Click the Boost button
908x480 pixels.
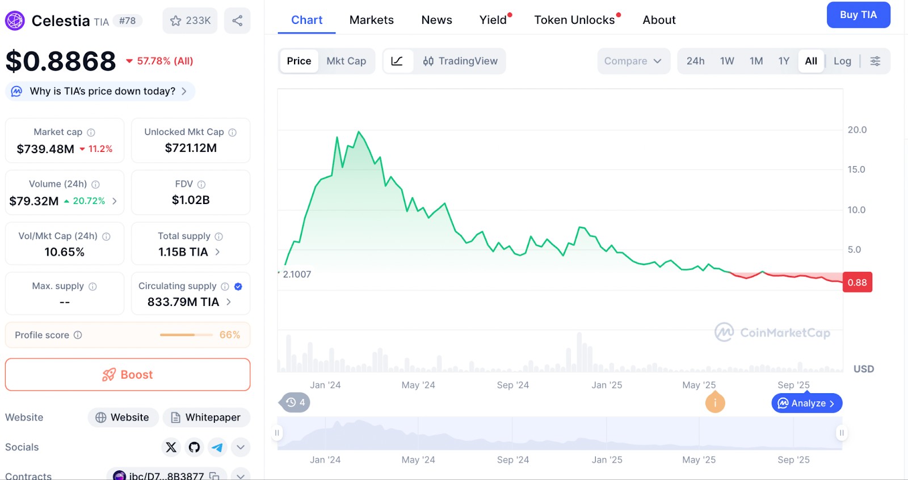pos(128,375)
